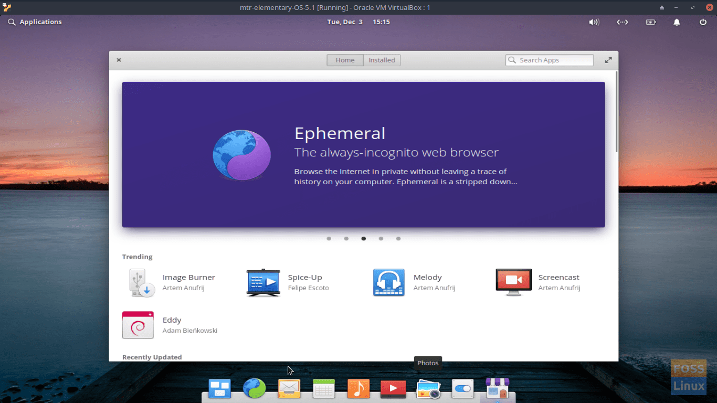The width and height of the screenshot is (717, 403).
Task: Open the battery power indicator
Action: (651, 22)
